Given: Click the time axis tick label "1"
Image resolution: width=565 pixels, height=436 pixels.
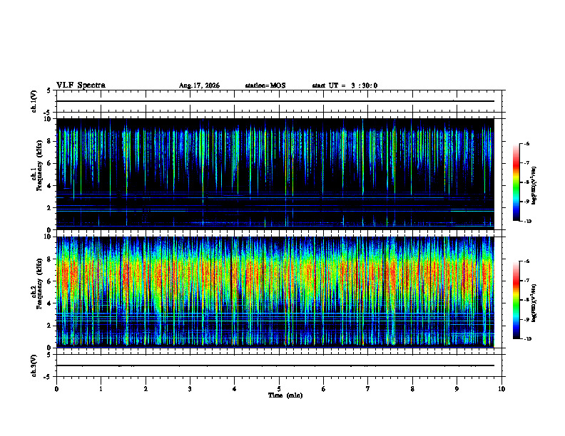Looking at the screenshot, I should point(101,389).
